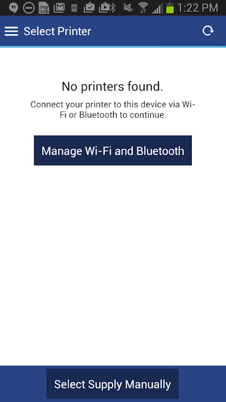This screenshot has width=226, height=402.
Task: Tap the Hangouts notification icon
Action: pyautogui.click(x=14, y=8)
